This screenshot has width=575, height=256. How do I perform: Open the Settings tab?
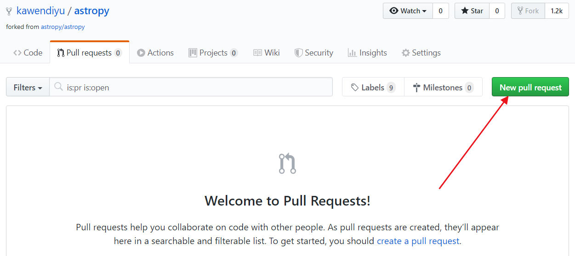coord(421,53)
